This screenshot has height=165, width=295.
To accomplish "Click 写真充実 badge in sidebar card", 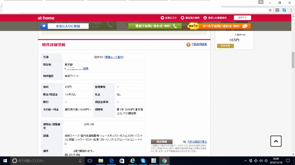I will pos(225,46).
